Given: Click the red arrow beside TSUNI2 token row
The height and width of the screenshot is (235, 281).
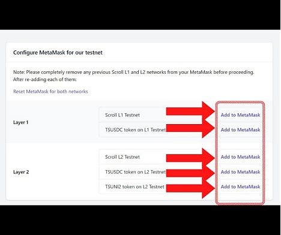Looking at the screenshot, I should pos(190,188).
